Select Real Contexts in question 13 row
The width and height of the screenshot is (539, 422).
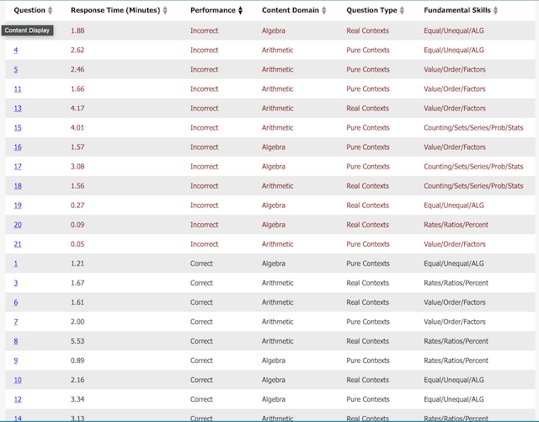(x=368, y=109)
